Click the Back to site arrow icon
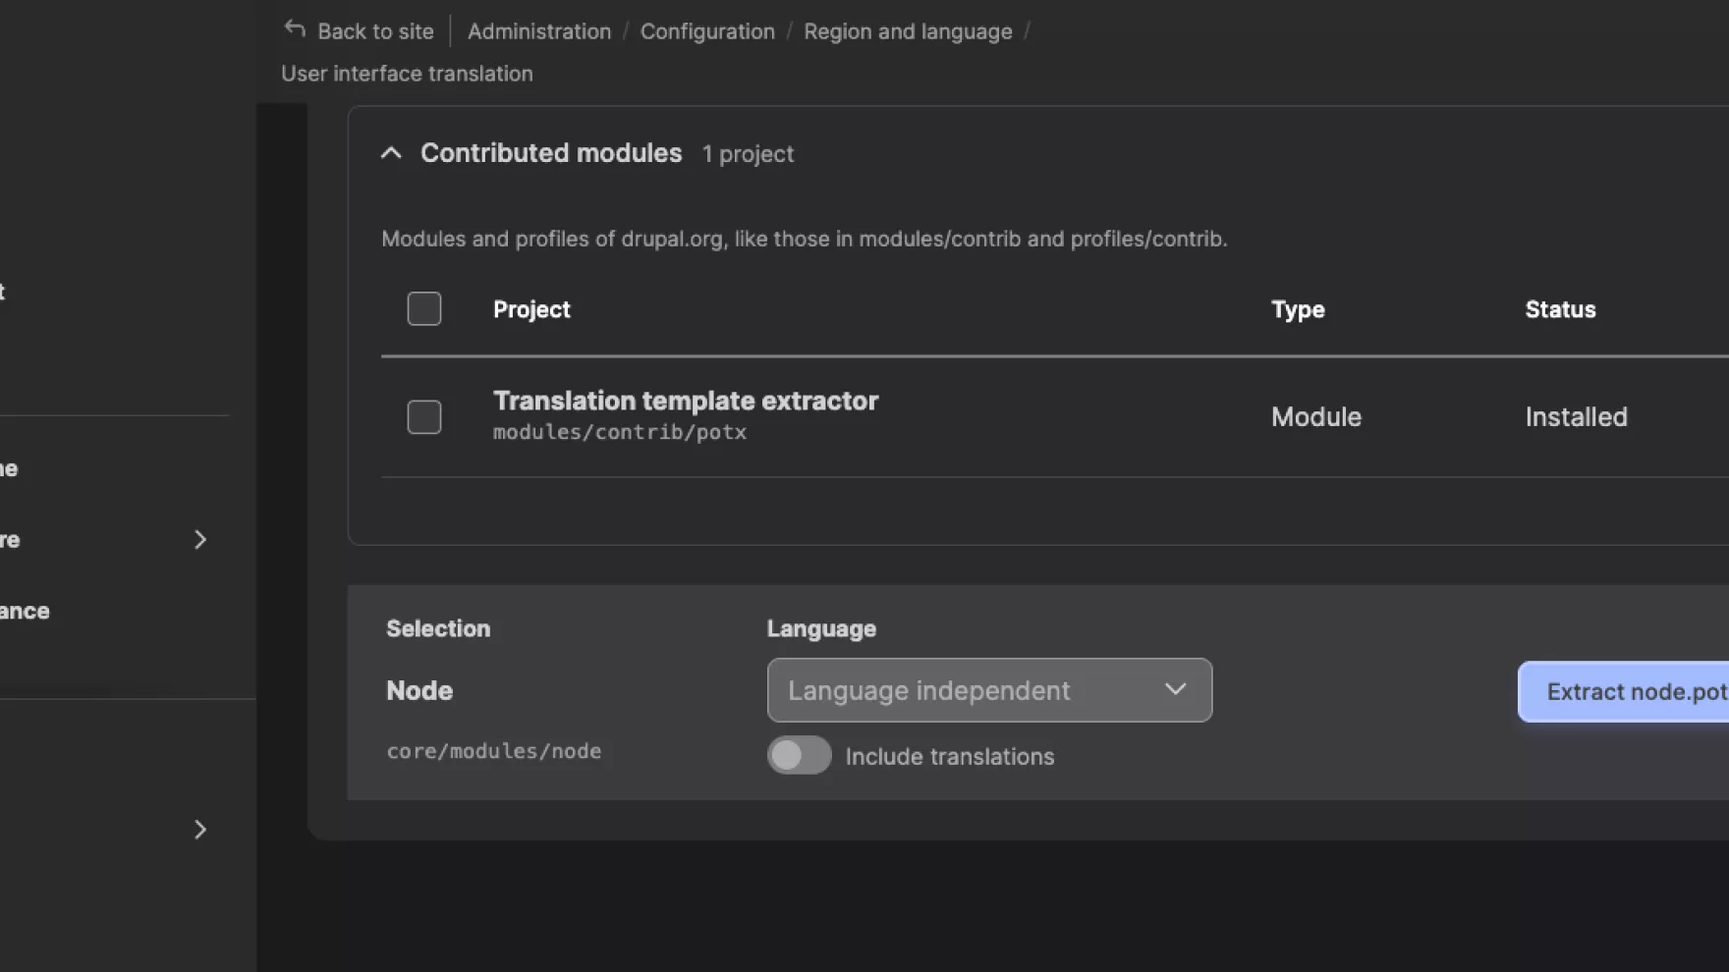The width and height of the screenshot is (1729, 972). [x=295, y=29]
